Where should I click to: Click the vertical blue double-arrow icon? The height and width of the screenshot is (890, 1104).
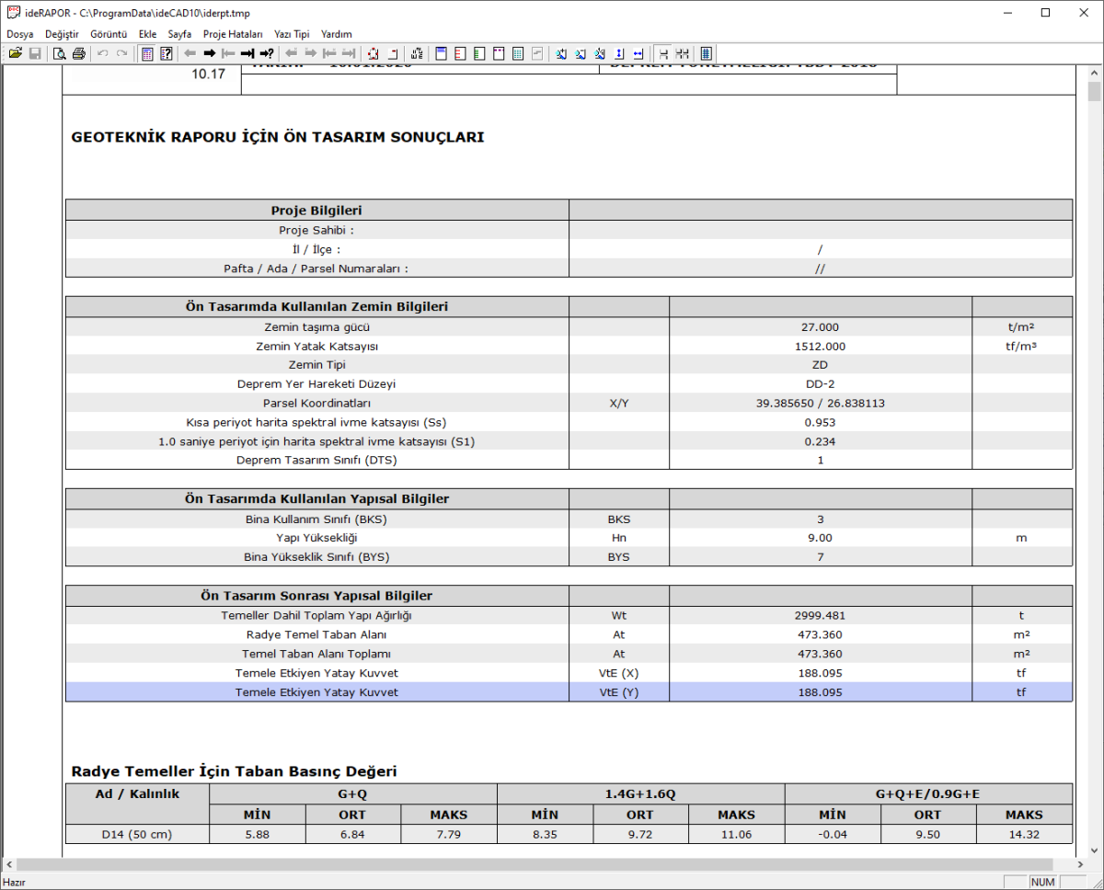619,53
